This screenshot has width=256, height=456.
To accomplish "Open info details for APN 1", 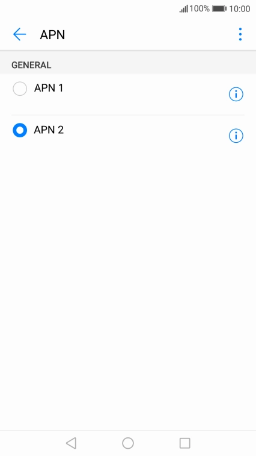I will 236,94.
